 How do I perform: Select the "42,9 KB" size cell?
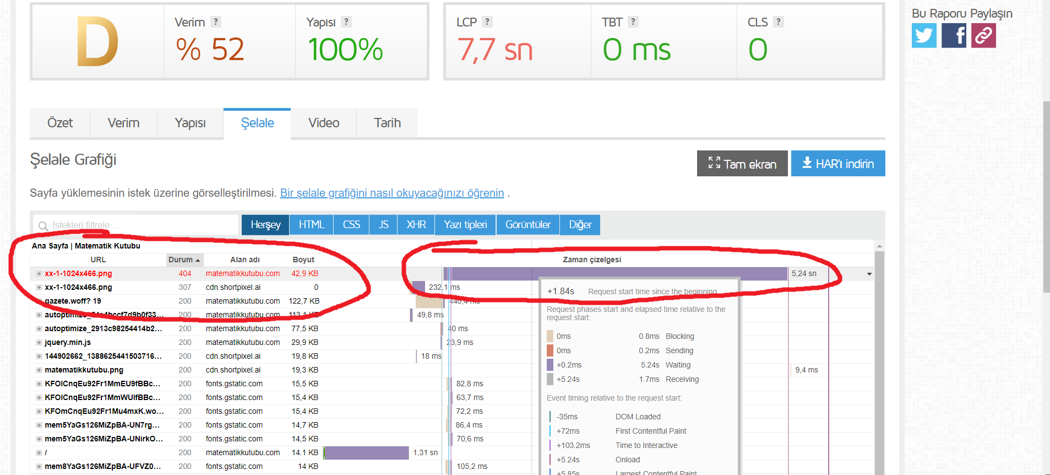point(305,274)
